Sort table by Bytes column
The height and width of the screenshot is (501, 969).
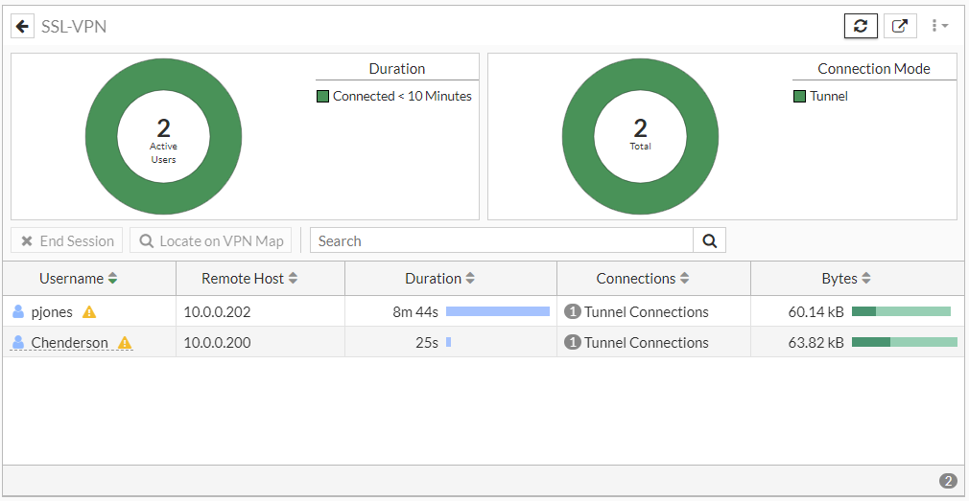(x=846, y=279)
